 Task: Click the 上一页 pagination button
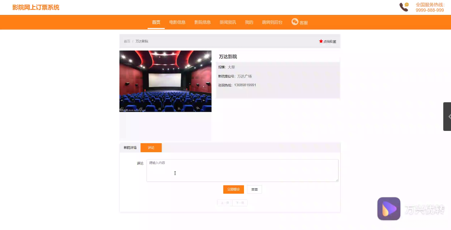[x=225, y=203]
